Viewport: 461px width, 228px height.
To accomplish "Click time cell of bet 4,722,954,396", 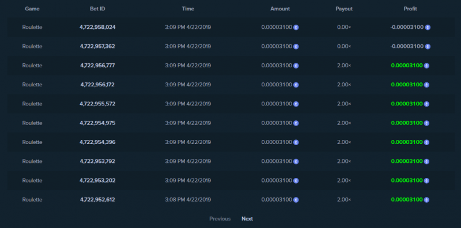I will [x=188, y=142].
